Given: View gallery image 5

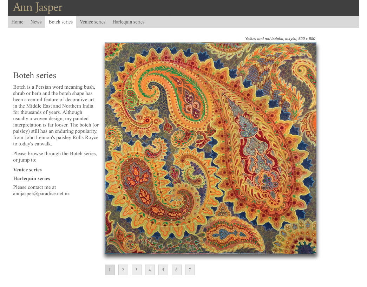Looking at the screenshot, I should point(163,270).
